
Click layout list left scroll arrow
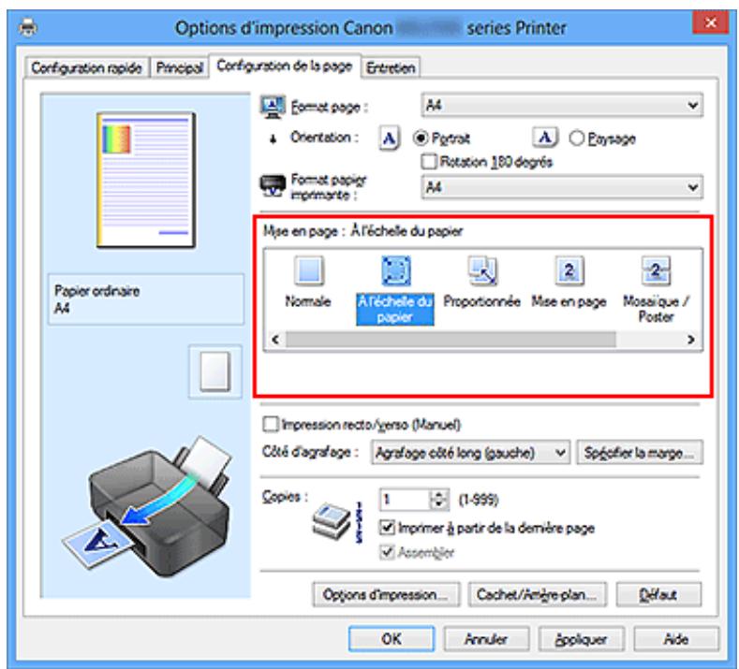point(275,340)
